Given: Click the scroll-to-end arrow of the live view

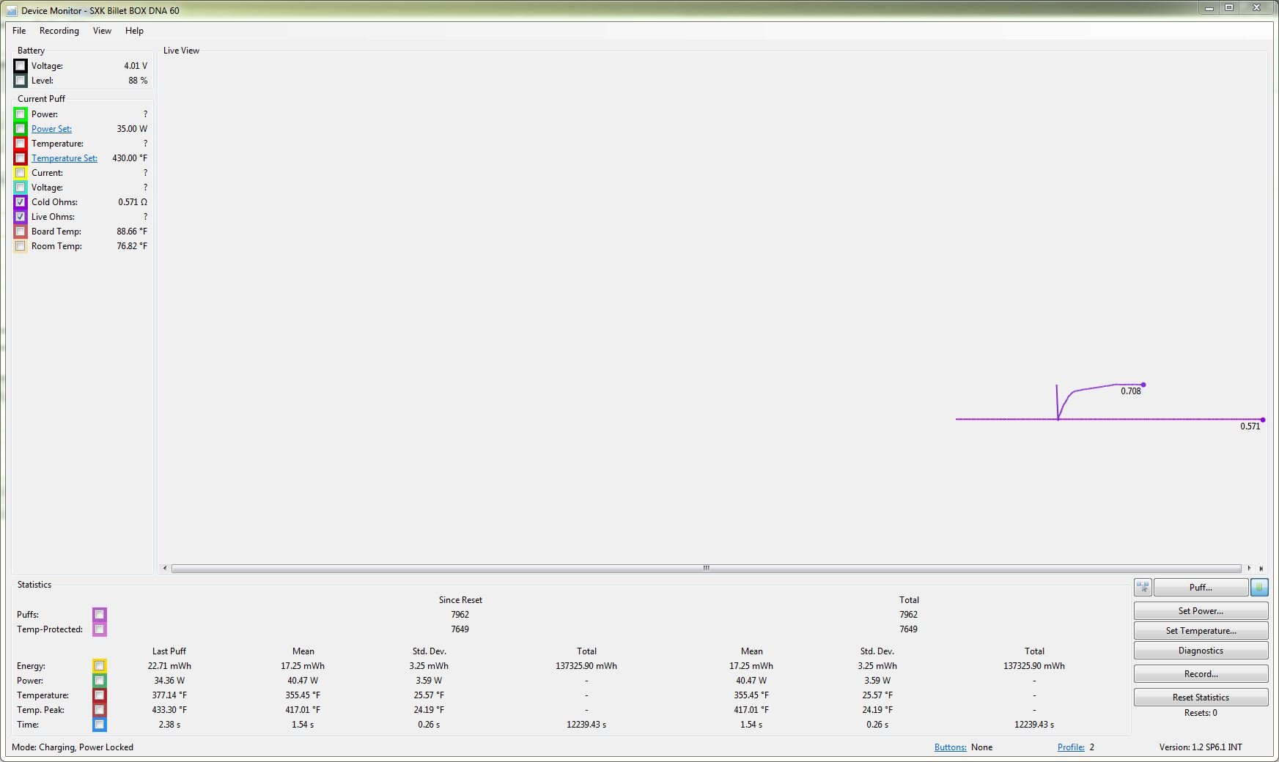Looking at the screenshot, I should (x=1261, y=569).
